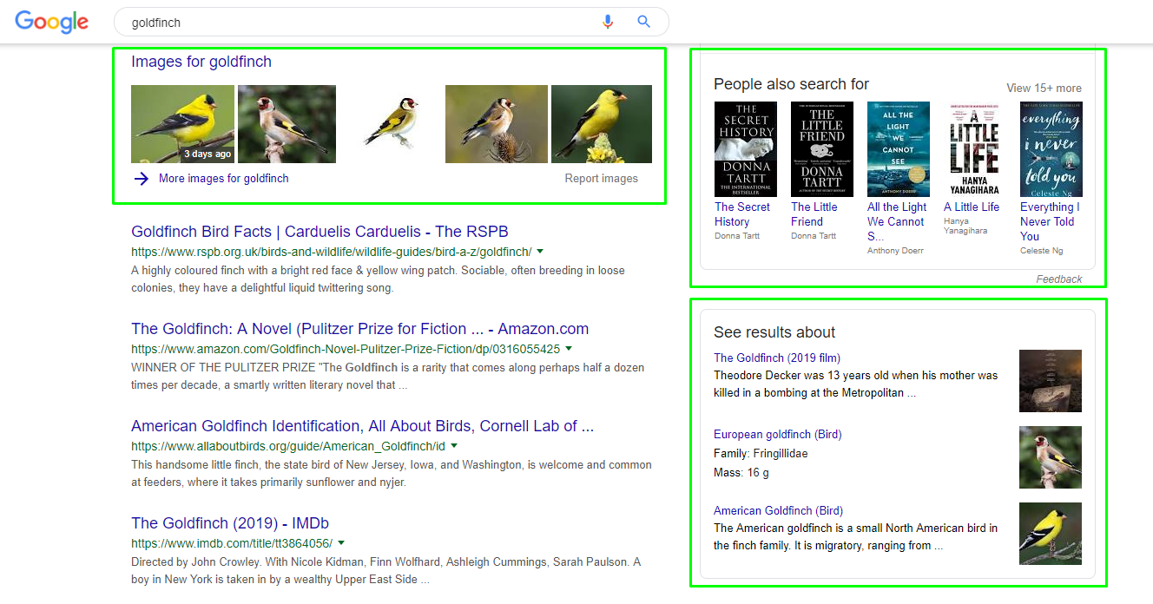Click the rspb.org.uk green URL text
Viewport: 1153px width, 604px height.
coord(331,252)
